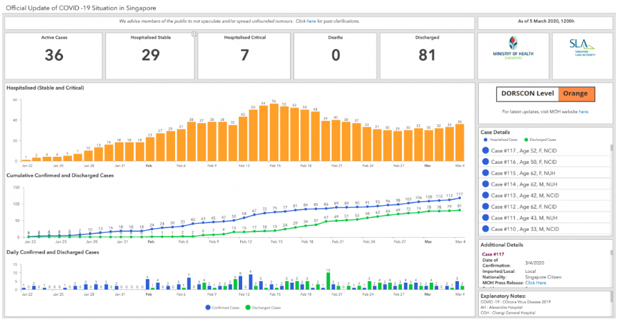The height and width of the screenshot is (322, 618).
Task: Toggle Discharged Cases series in bottom legend
Action: 248,307
